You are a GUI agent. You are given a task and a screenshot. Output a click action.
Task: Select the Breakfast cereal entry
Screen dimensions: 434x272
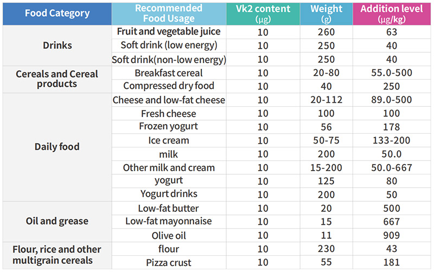(x=168, y=73)
